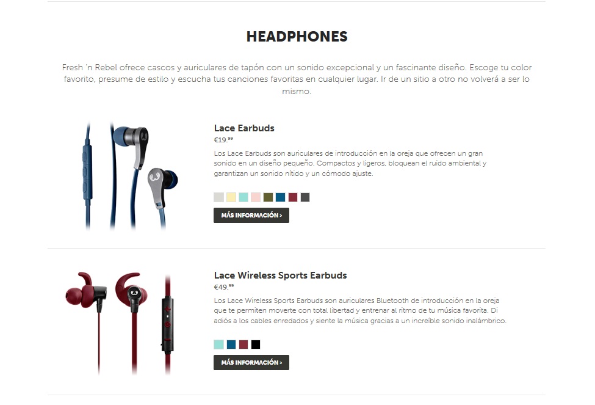Pick the mint green Lace Earbuds swatch
Image resolution: width=595 pixels, height=405 pixels.
243,197
